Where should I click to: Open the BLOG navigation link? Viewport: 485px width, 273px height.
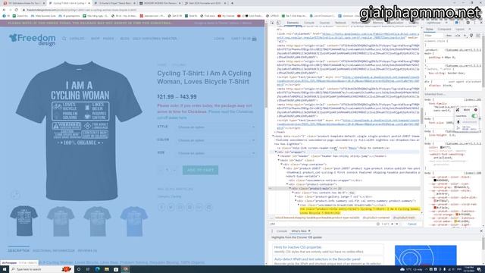click(x=124, y=39)
